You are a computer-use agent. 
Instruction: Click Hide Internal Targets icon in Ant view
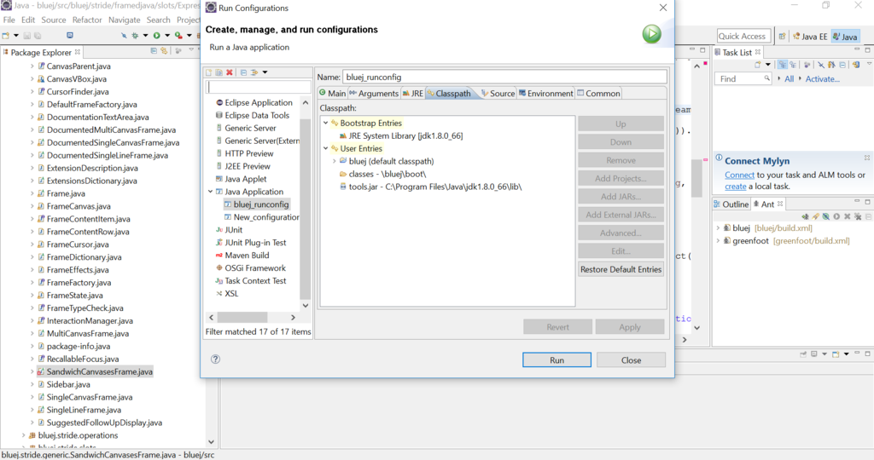click(826, 216)
